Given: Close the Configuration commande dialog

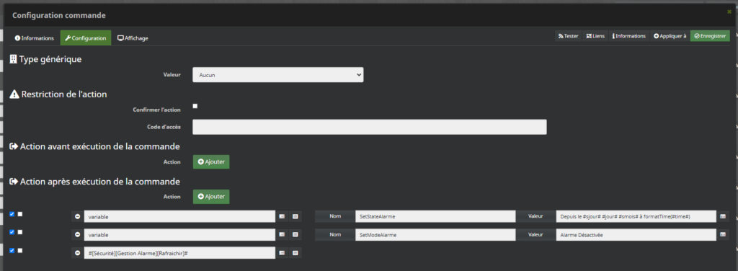Looking at the screenshot, I should (729, 12).
